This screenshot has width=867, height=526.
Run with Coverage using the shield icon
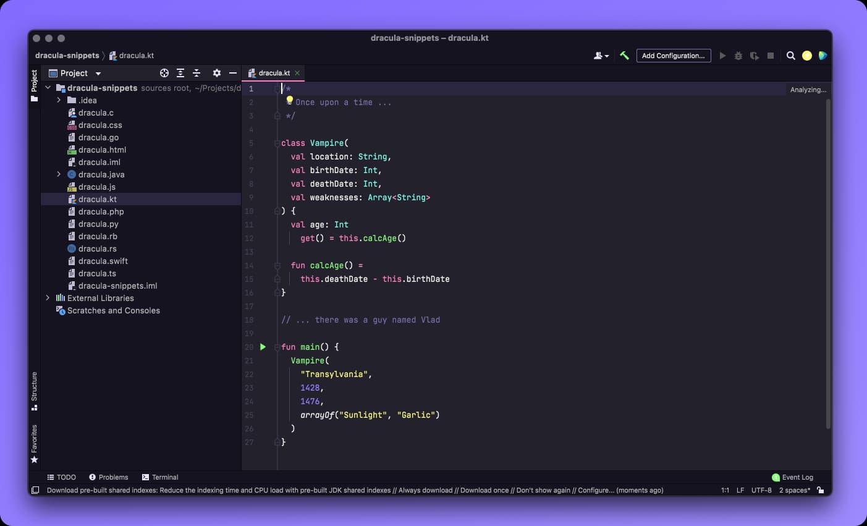point(754,56)
